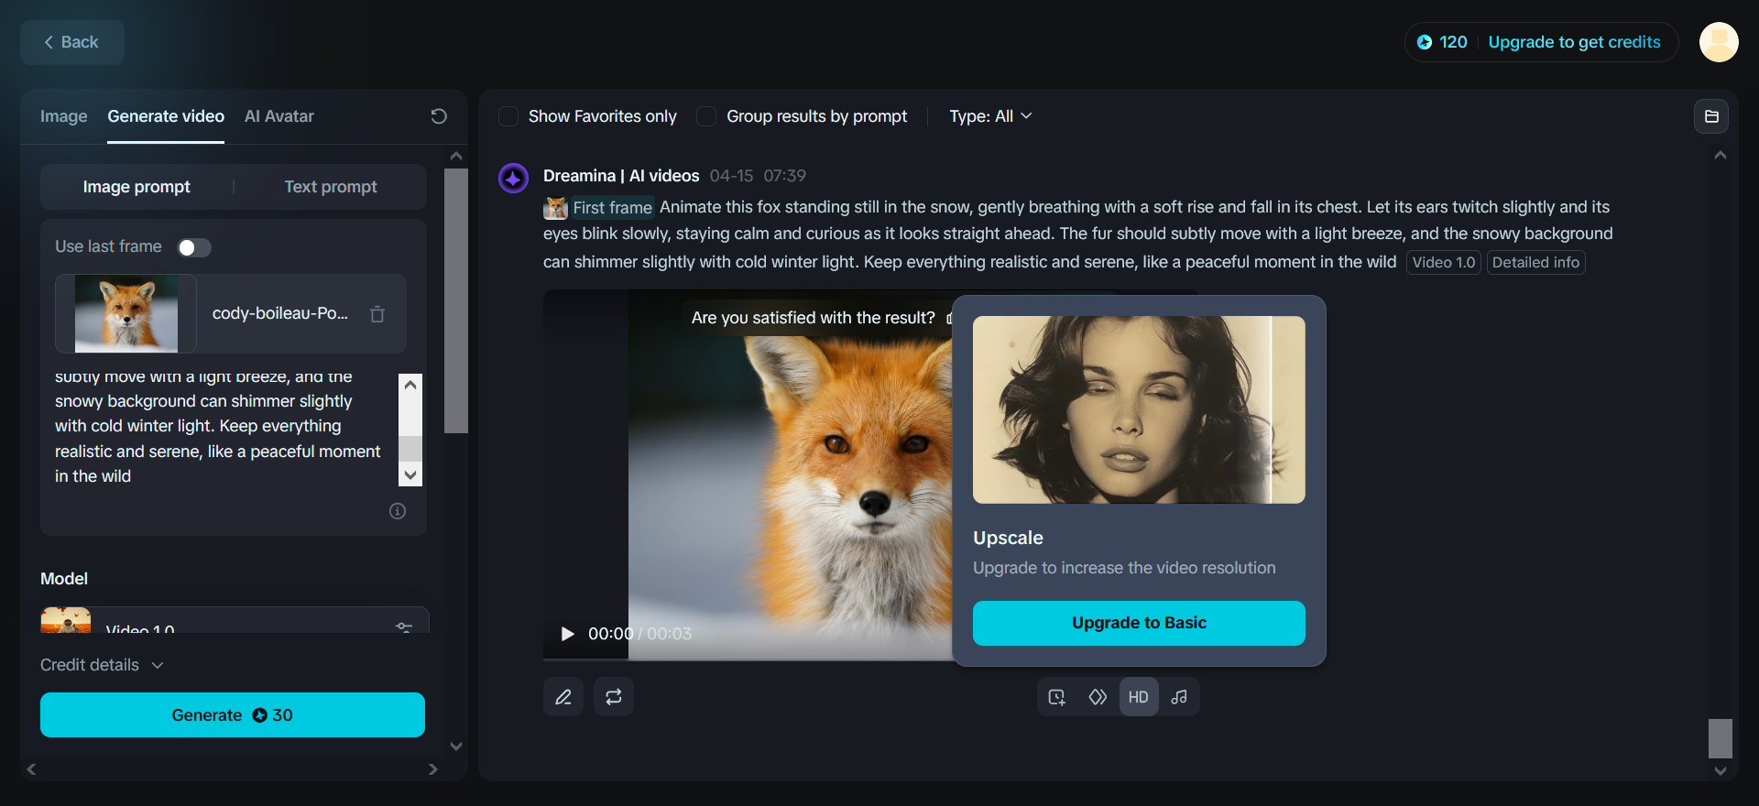Open the AI Avatar tab
This screenshot has width=1759, height=806.
tap(279, 116)
